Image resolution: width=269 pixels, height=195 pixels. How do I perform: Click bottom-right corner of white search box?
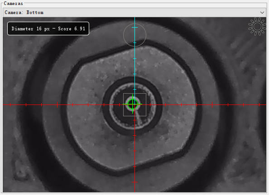point(146,116)
